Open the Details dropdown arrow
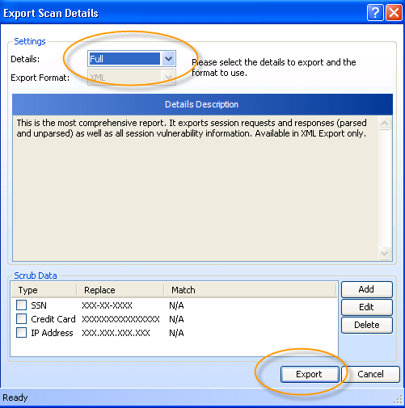Viewport: 405px width, 408px height. point(168,59)
